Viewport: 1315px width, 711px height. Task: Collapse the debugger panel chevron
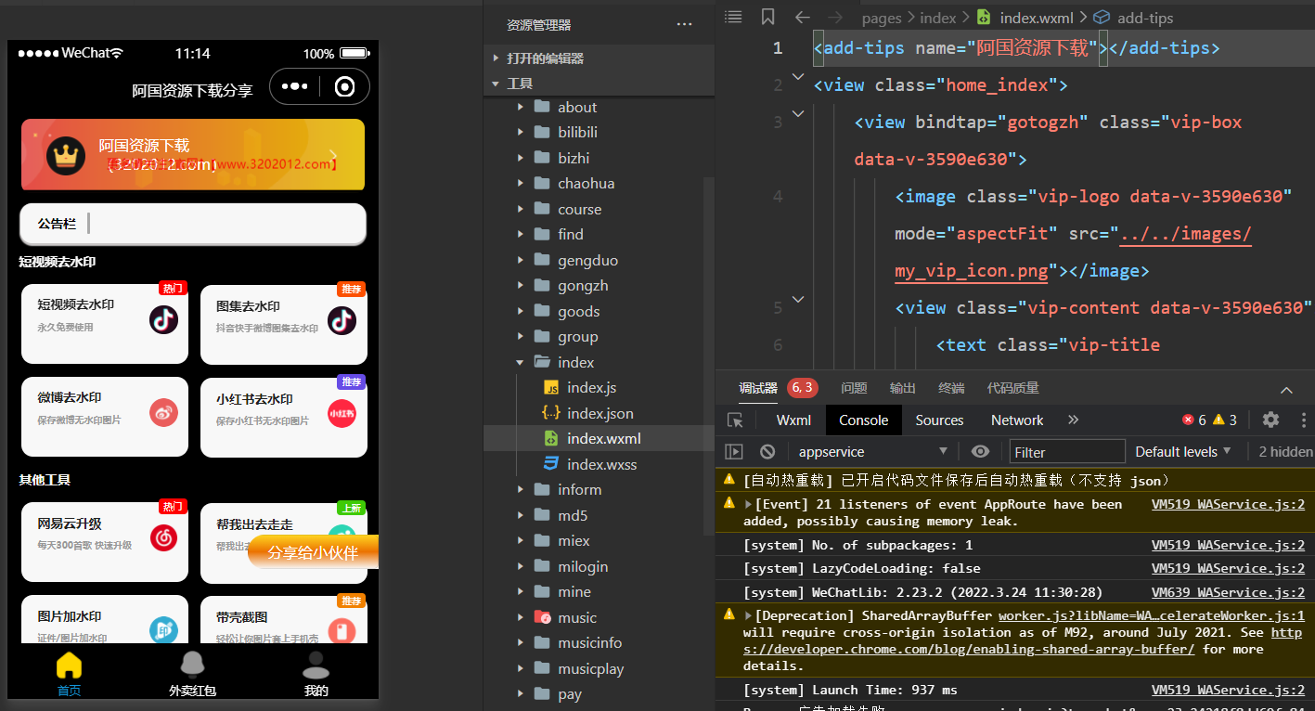click(x=1286, y=390)
